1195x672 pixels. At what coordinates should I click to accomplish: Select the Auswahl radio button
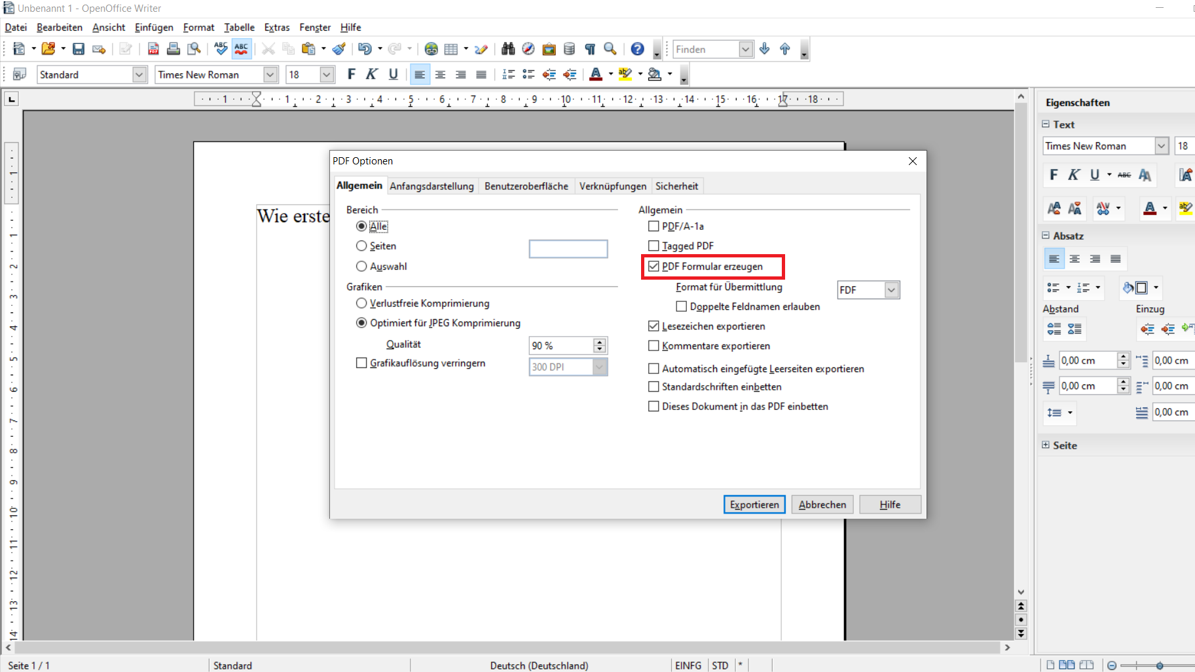362,267
